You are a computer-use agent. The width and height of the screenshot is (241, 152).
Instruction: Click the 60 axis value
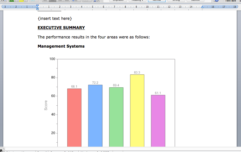(53, 96)
